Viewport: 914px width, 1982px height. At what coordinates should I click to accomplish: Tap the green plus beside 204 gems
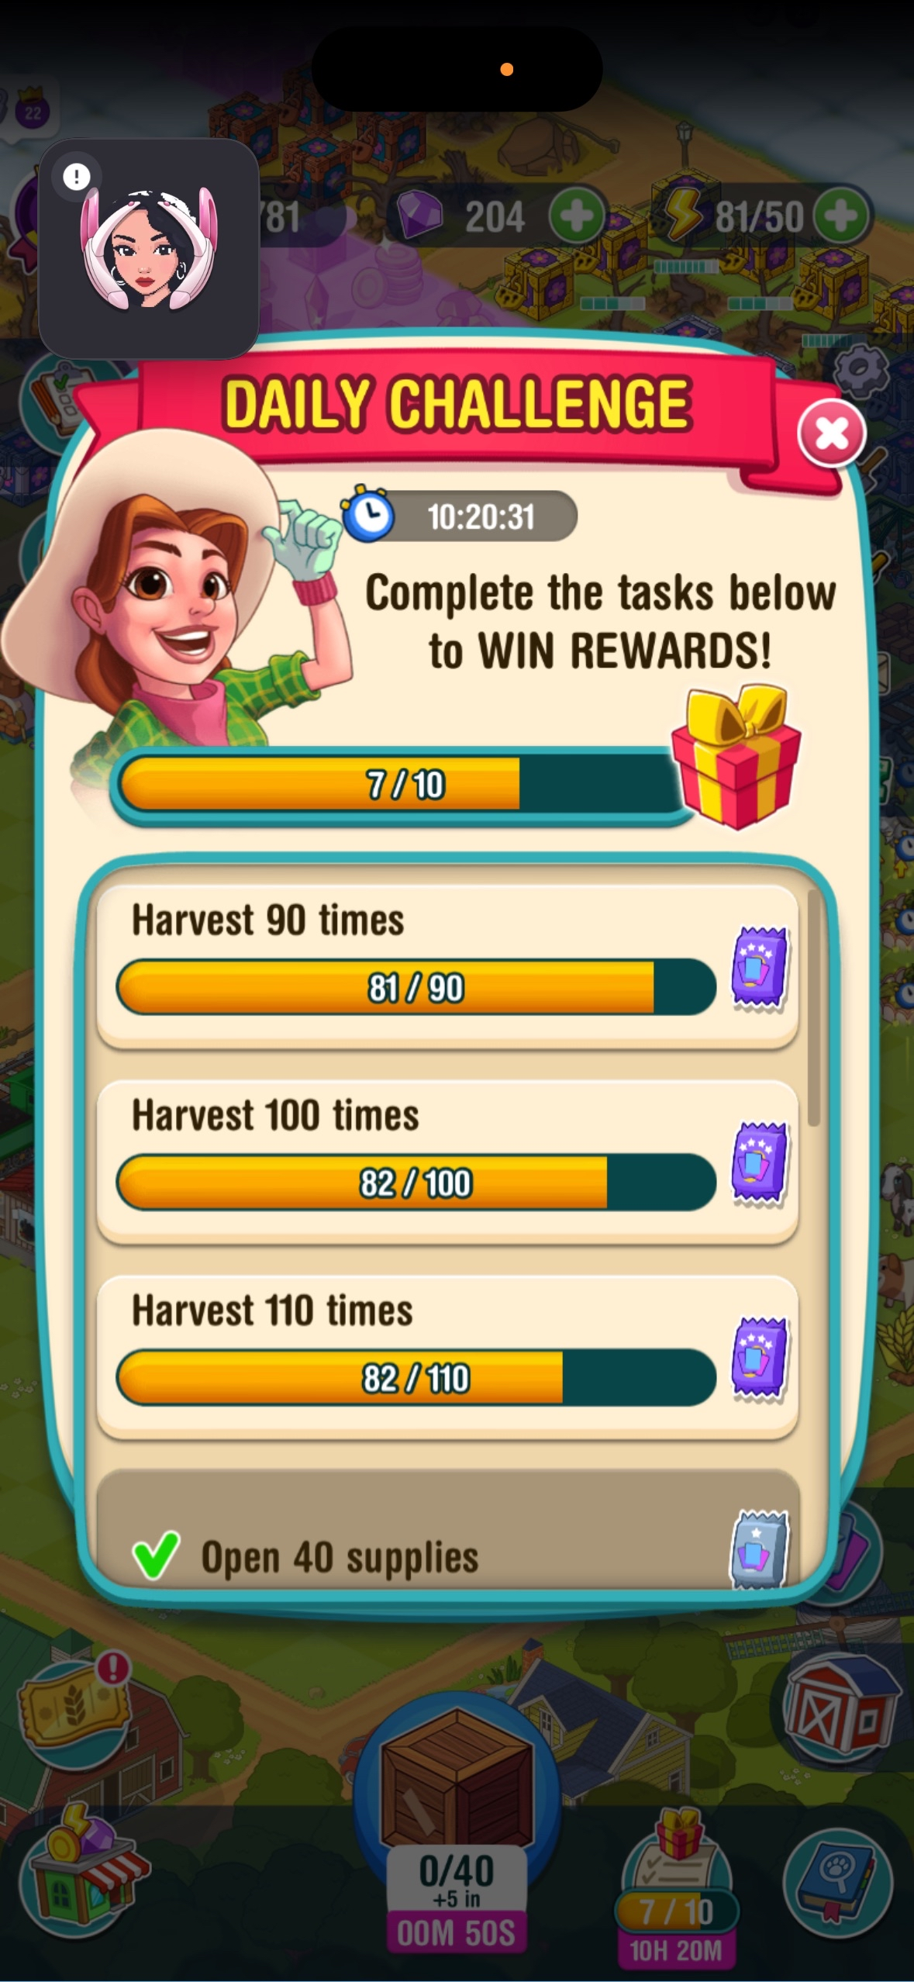coord(577,216)
